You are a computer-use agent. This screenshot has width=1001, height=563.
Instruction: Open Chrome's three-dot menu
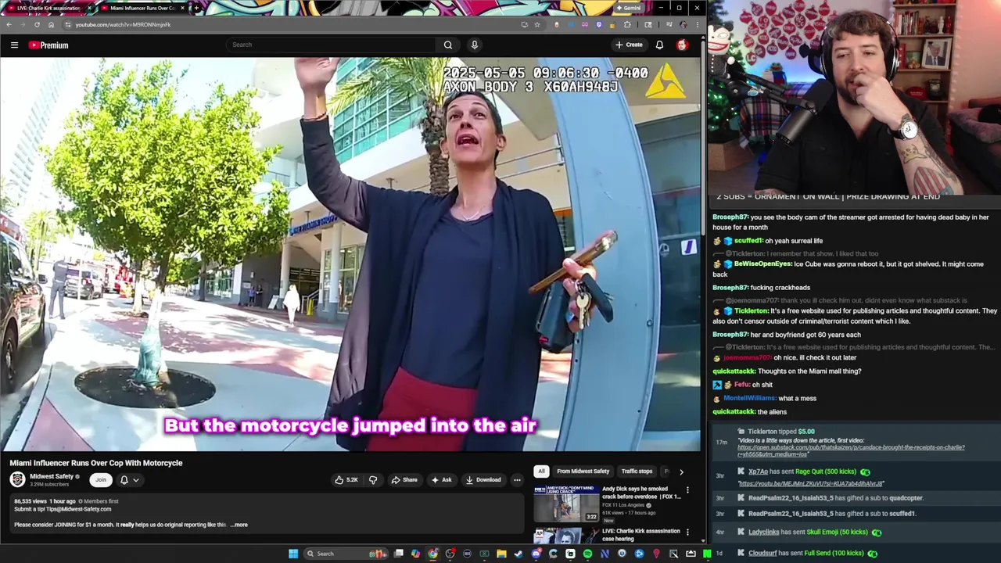(x=698, y=24)
